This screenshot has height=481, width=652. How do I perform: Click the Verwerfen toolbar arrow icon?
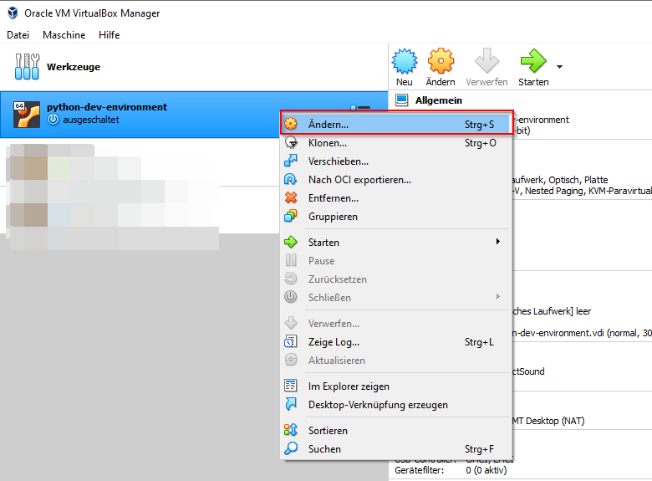point(486,61)
